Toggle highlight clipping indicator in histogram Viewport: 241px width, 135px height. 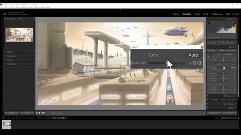235,23
